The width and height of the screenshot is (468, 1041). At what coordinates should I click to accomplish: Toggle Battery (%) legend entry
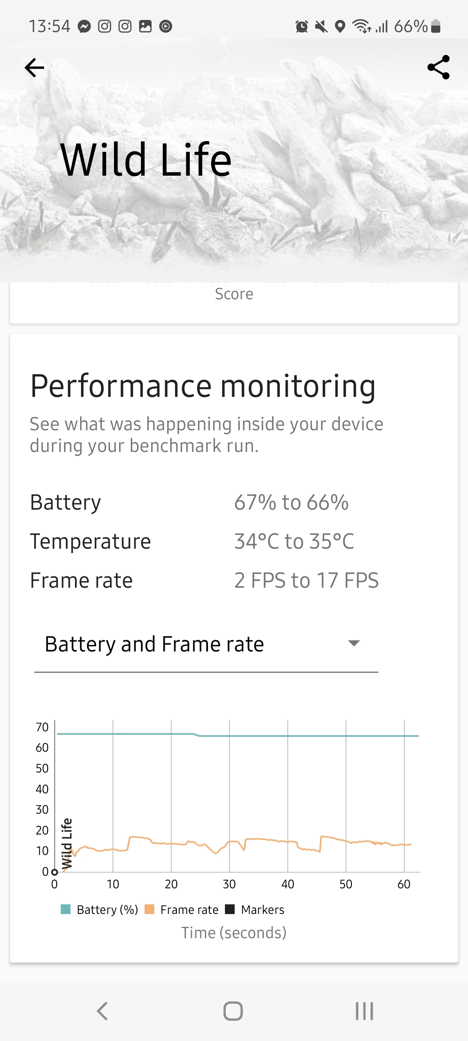tap(99, 910)
